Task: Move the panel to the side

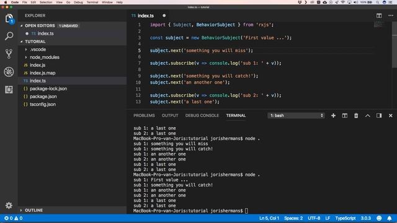Action: (x=379, y=116)
